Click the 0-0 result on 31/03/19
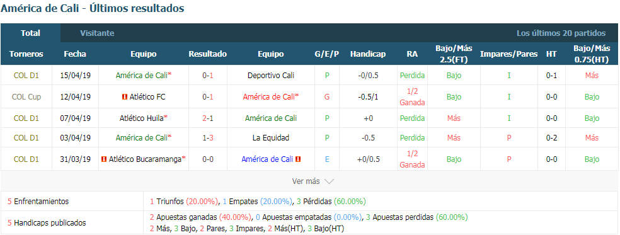The height and width of the screenshot is (235, 620). pos(208,159)
